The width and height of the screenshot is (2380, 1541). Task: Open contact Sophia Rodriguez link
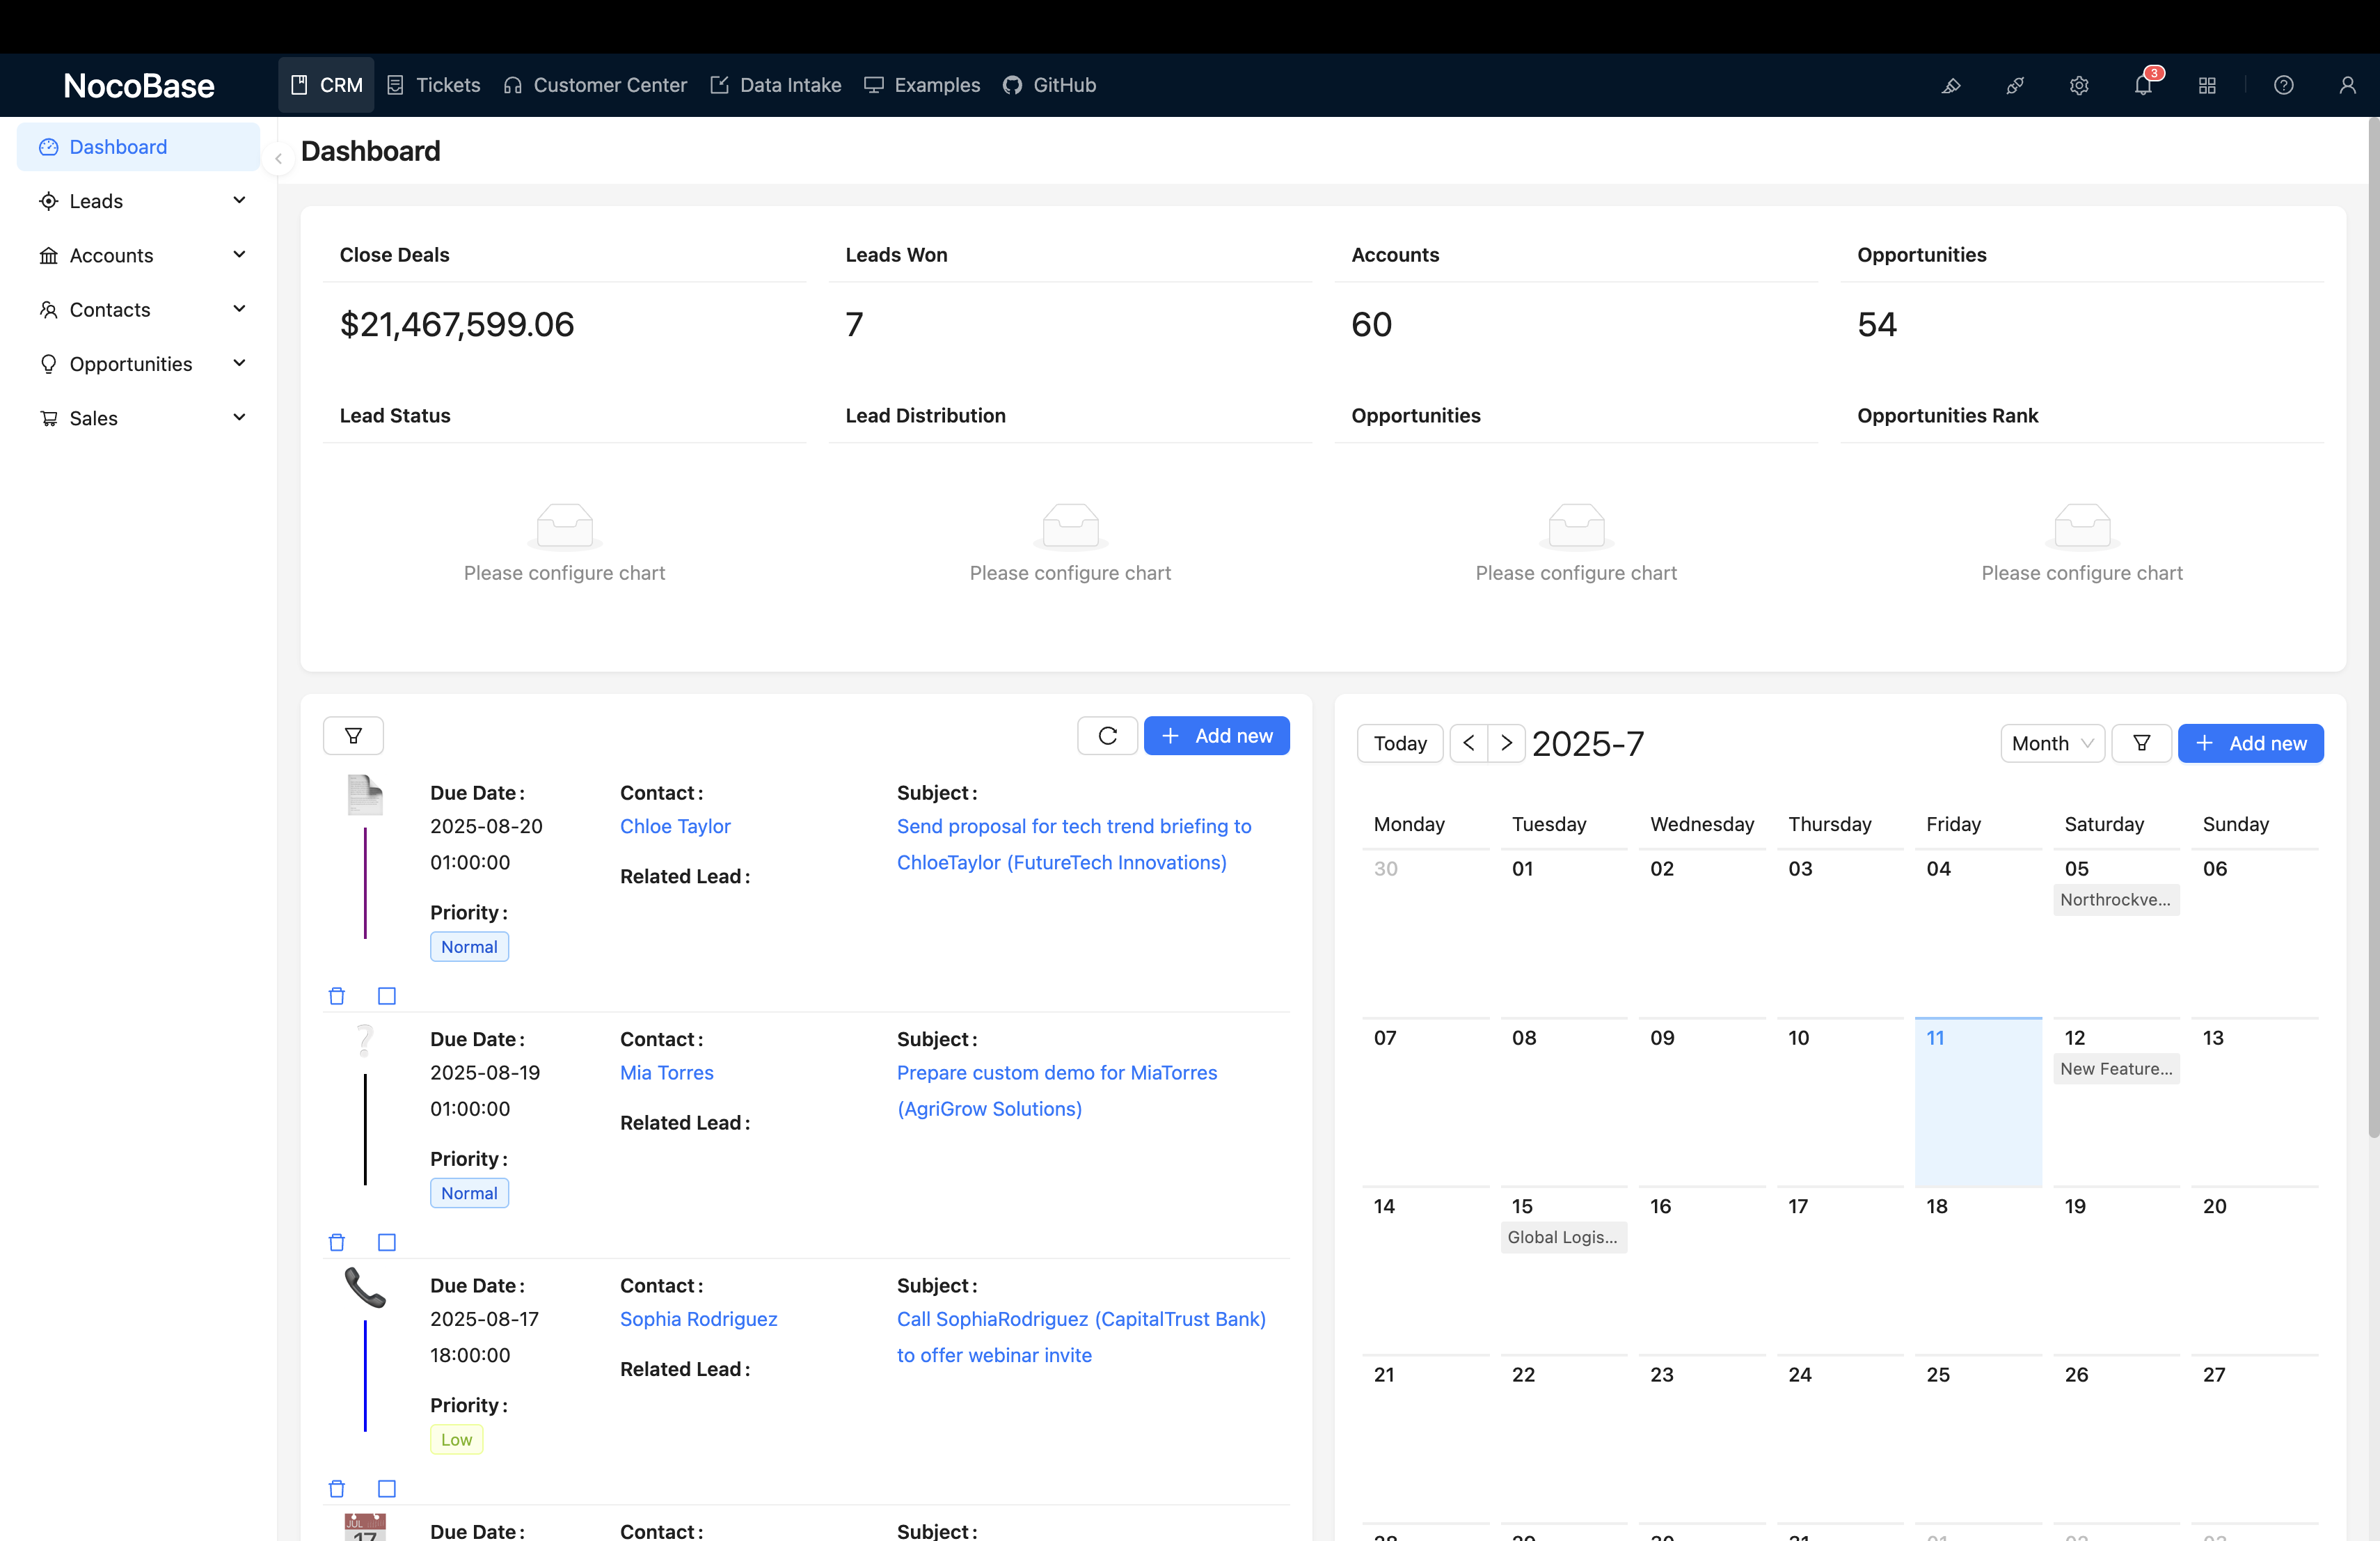[x=699, y=1319]
